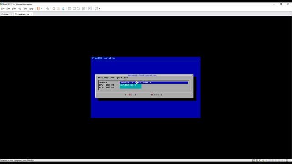Open the snapshot manager icon
Screen dimensions: 292x164
pyautogui.click(x=63, y=9)
